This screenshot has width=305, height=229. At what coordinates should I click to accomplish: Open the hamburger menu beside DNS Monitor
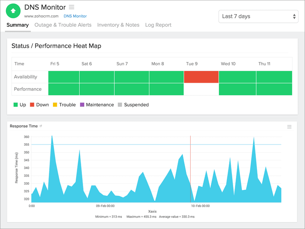click(x=72, y=7)
